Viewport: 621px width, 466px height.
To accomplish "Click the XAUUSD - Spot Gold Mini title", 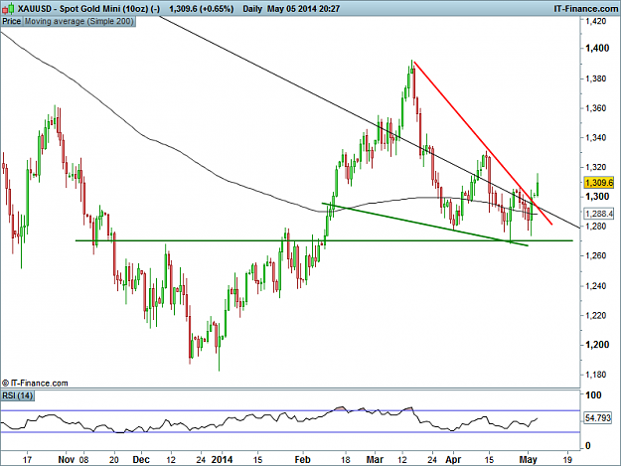I will (x=88, y=8).
